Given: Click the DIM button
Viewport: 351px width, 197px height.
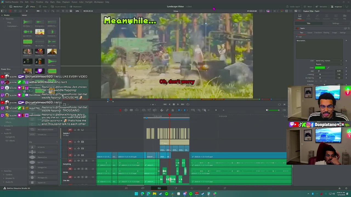Looking at the screenshot, I should click(284, 110).
